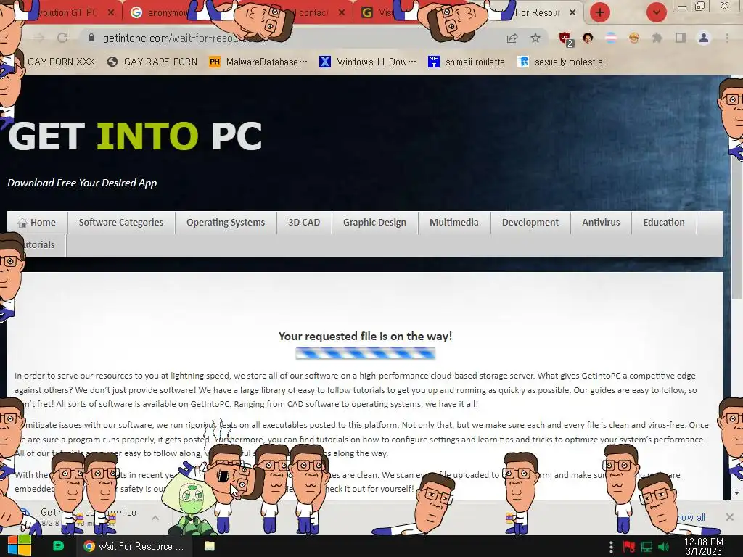The width and height of the screenshot is (743, 557).
Task: Open the Multimedia menu item
Action: [454, 222]
